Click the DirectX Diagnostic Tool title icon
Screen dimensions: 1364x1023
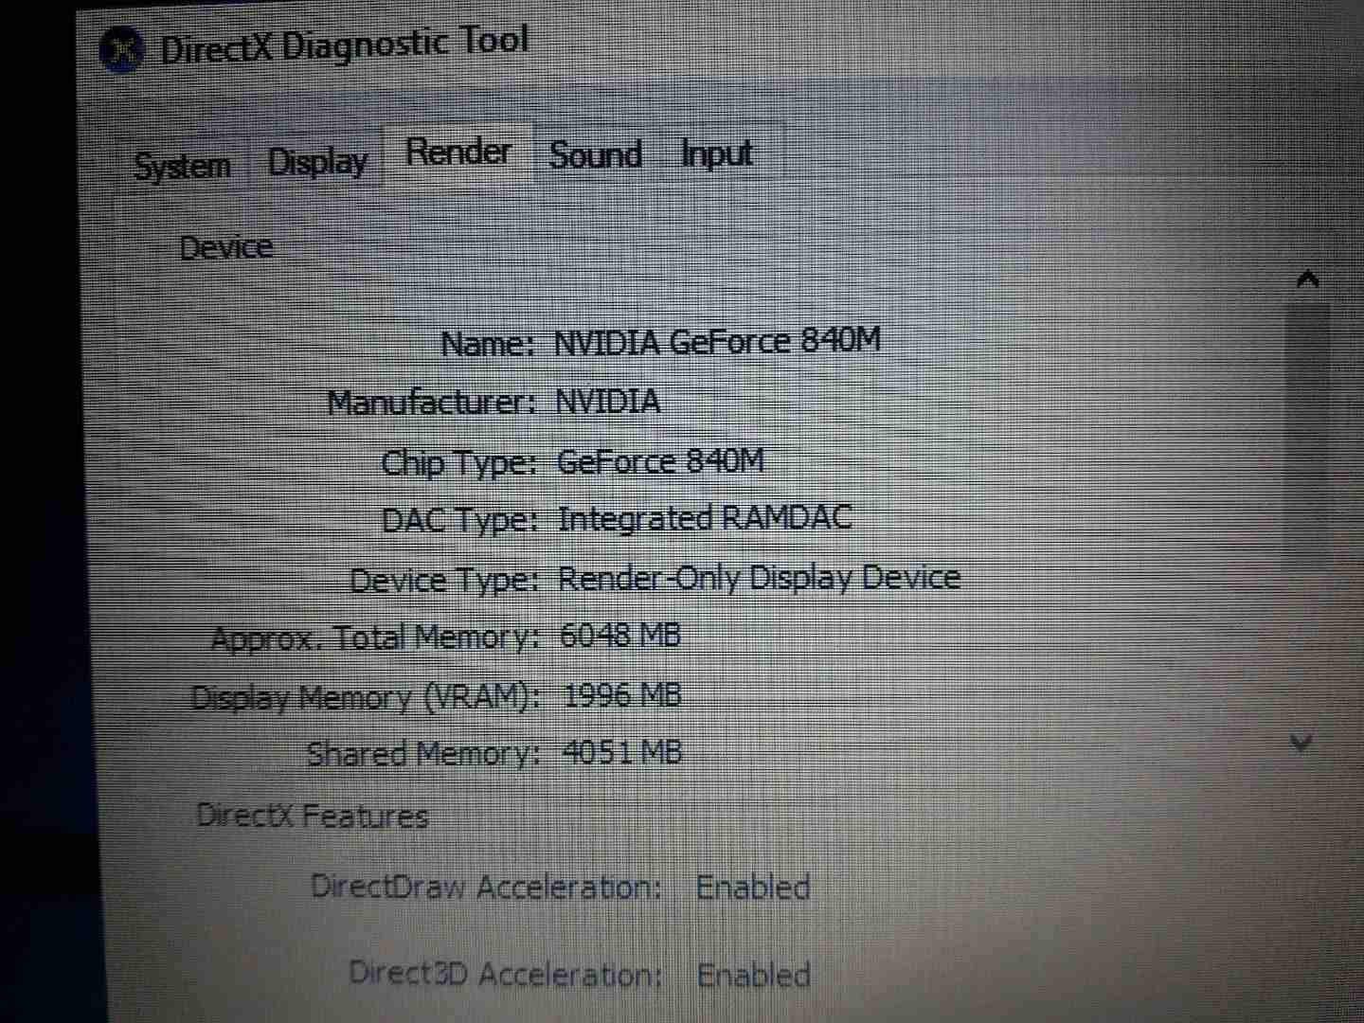click(121, 49)
